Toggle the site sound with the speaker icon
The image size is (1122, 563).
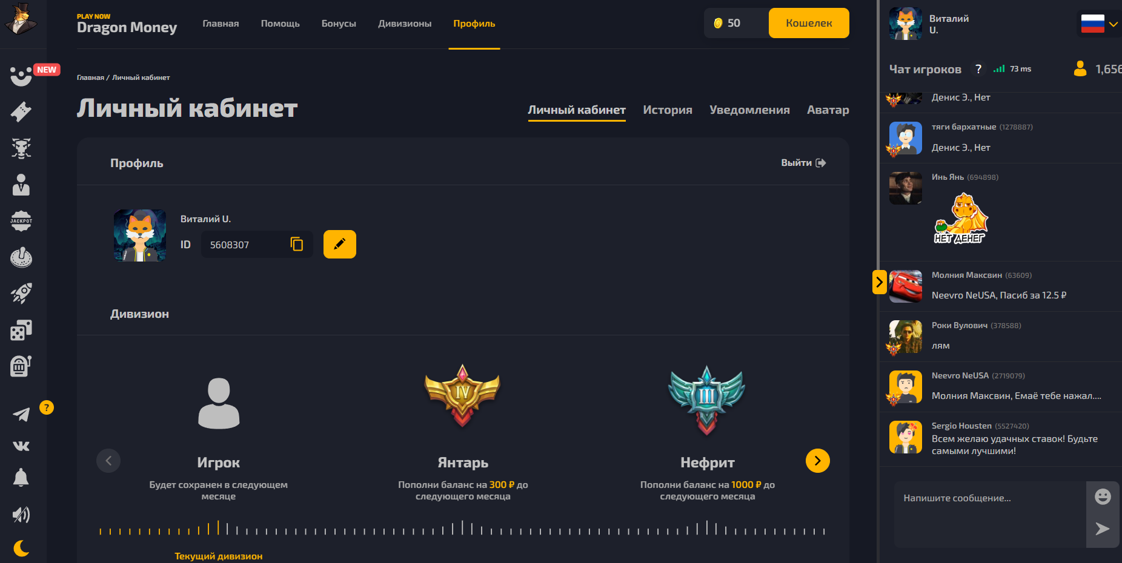[x=21, y=515]
